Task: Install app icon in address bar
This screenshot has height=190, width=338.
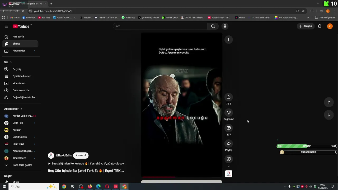Action: (x=297, y=11)
